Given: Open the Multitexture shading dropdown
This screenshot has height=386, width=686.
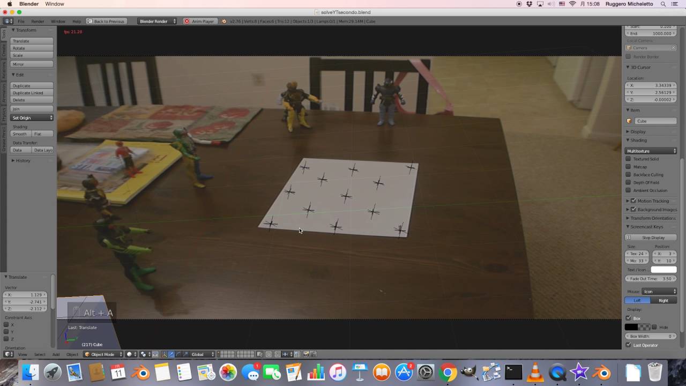Looking at the screenshot, I should tap(651, 151).
